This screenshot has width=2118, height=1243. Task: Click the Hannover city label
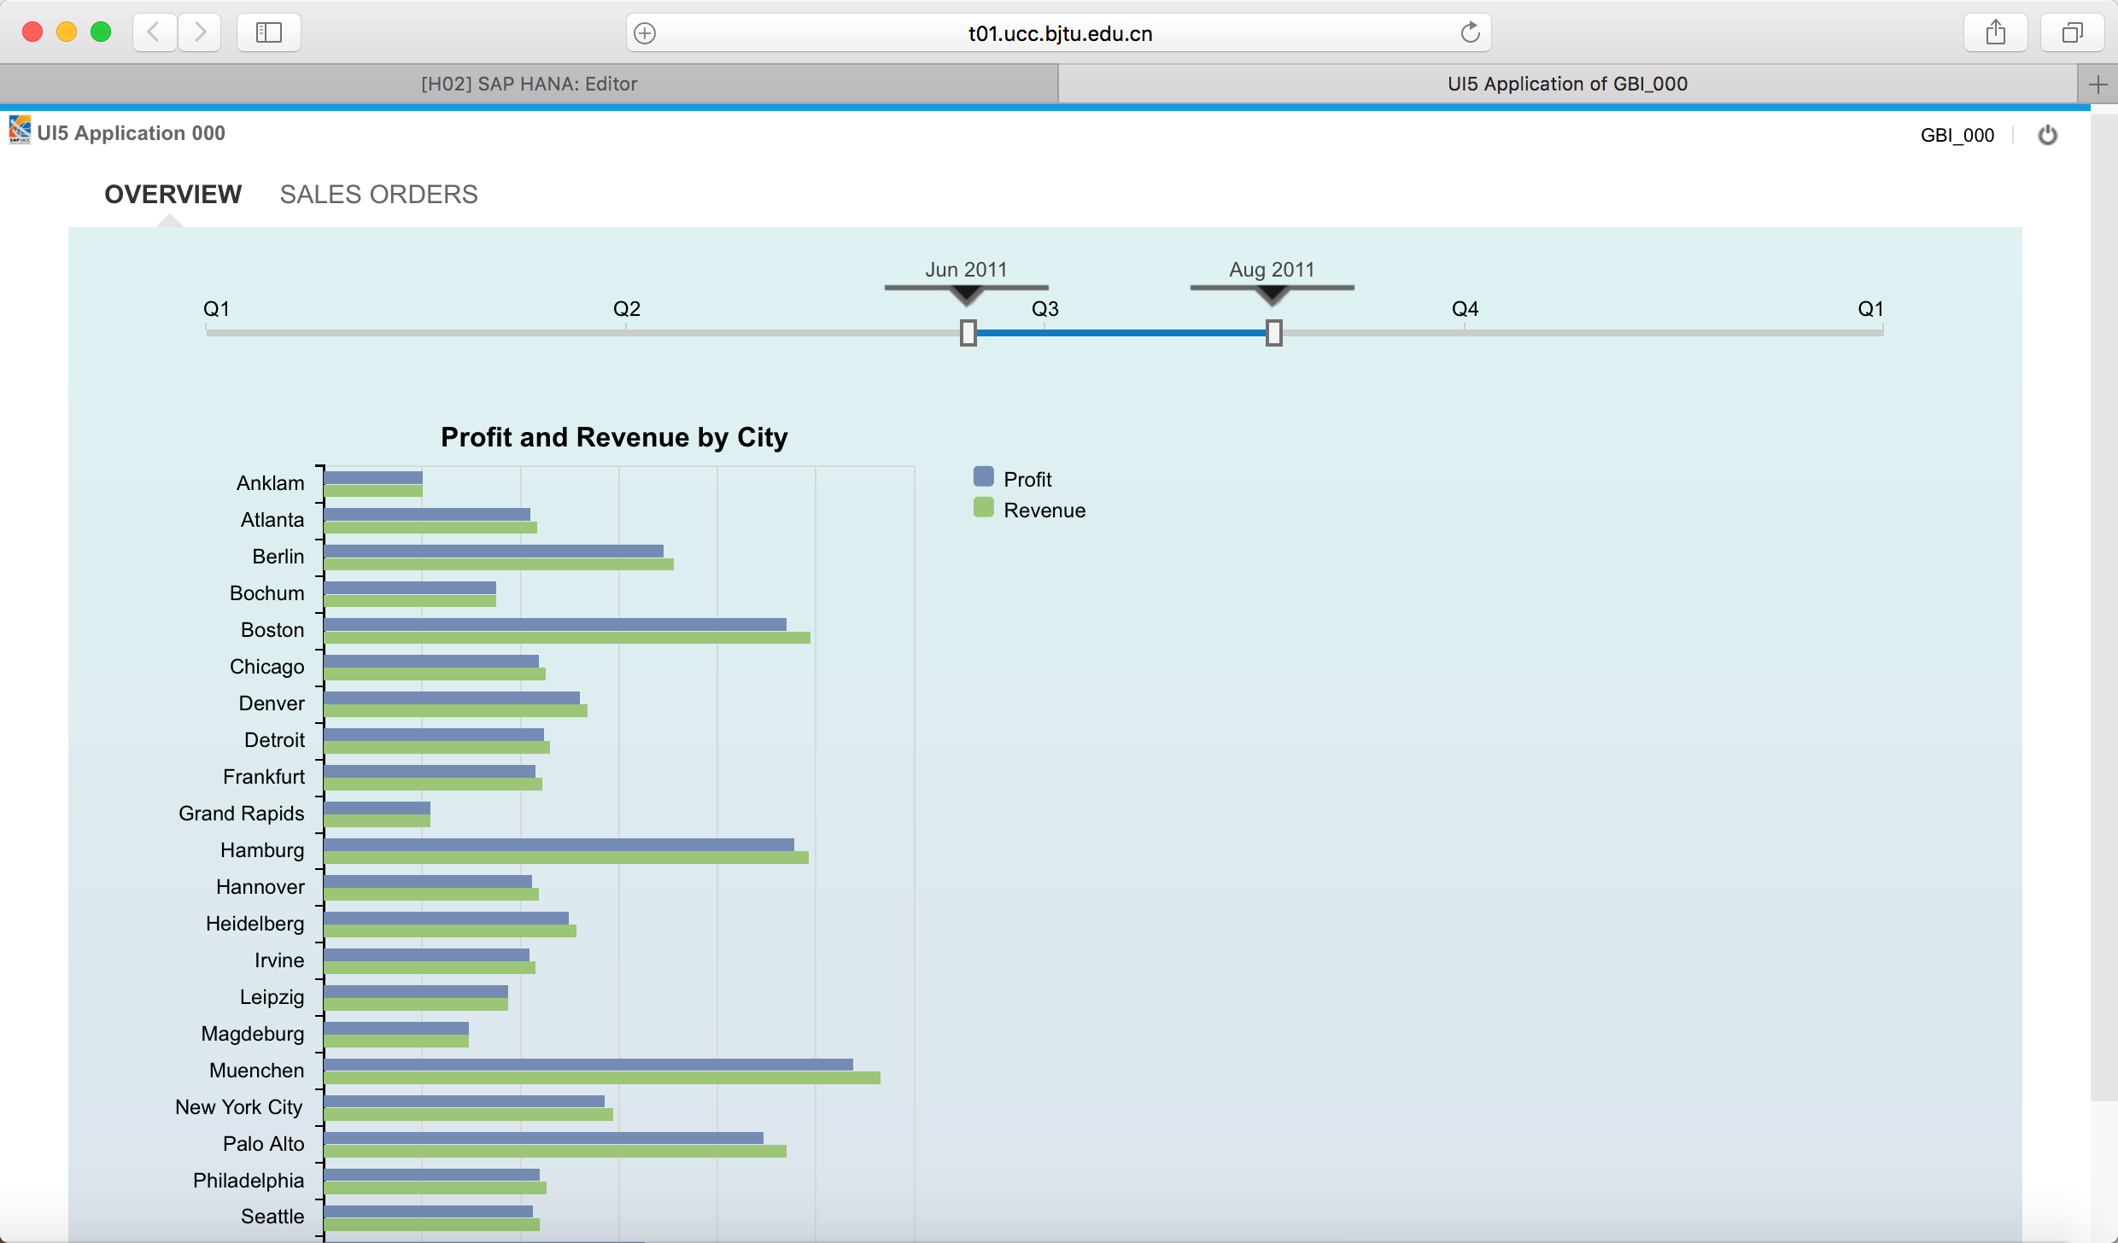tap(260, 887)
